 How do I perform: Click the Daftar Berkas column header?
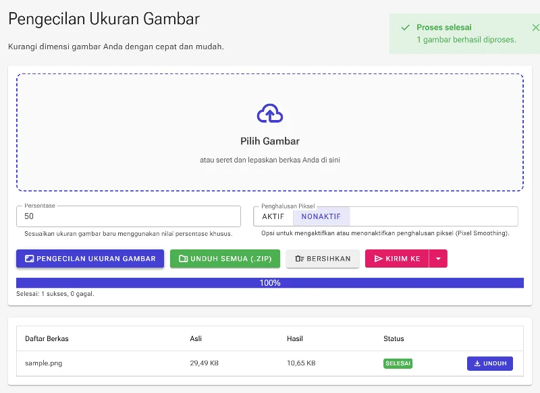pos(47,338)
